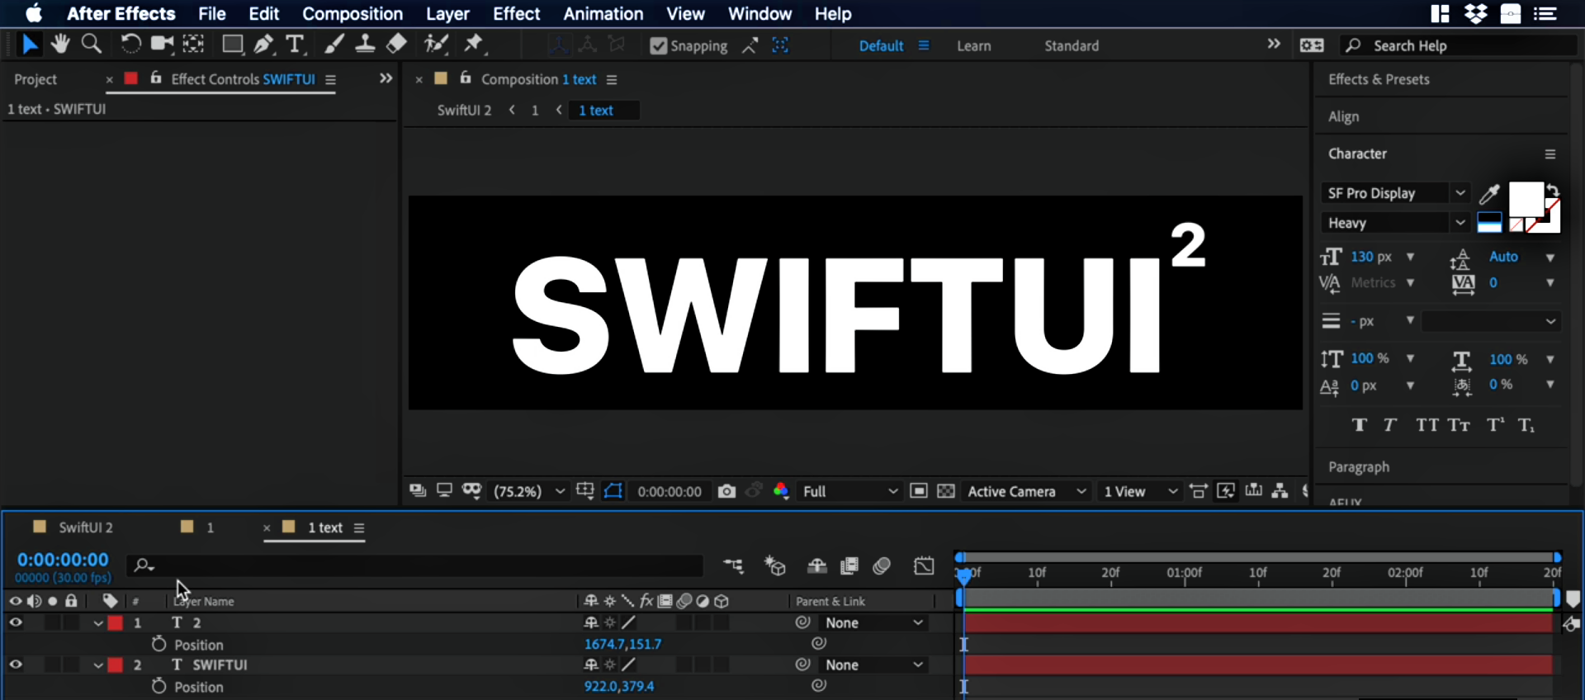
Task: Expand the Effects & Presets panel
Action: point(1379,79)
